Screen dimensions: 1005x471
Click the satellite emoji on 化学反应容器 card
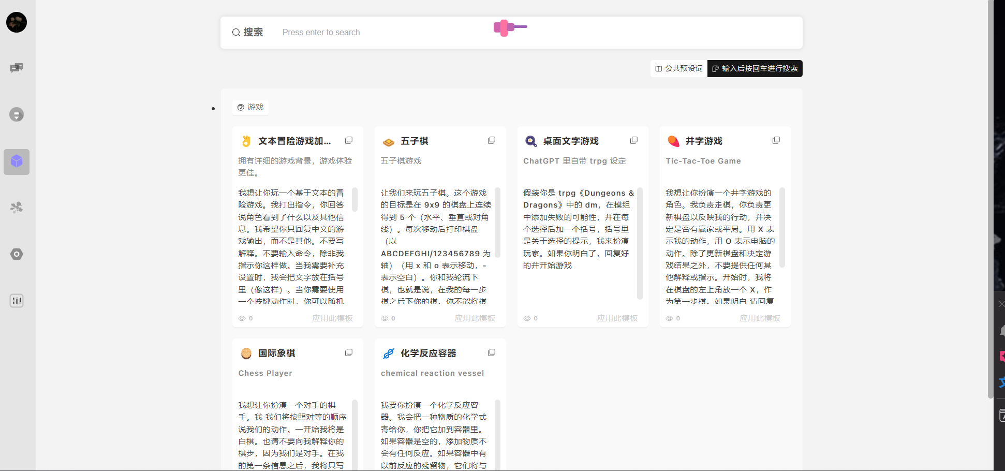coord(389,354)
